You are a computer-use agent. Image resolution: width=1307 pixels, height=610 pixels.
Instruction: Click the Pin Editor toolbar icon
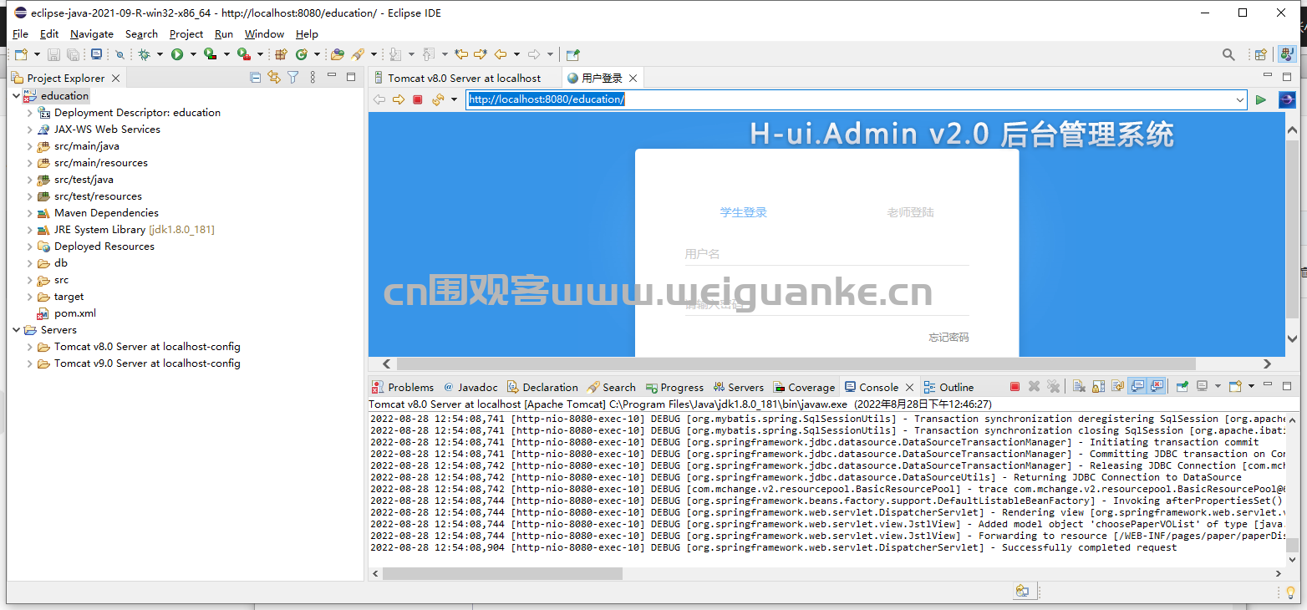click(572, 54)
